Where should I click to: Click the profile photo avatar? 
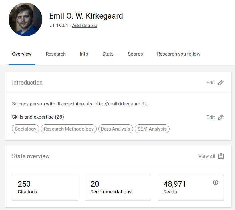click(x=25, y=19)
